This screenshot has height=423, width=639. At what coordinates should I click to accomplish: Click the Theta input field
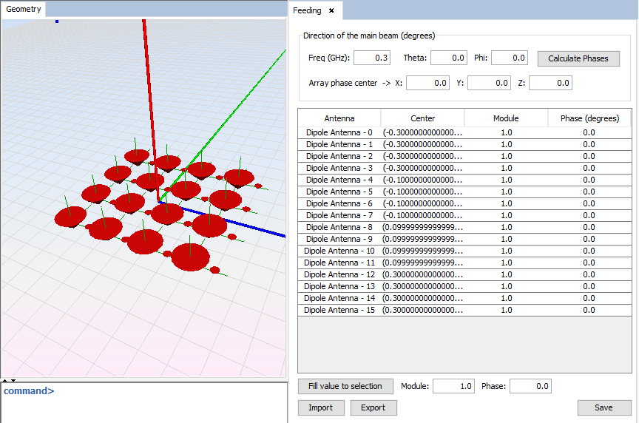pyautogui.click(x=449, y=58)
